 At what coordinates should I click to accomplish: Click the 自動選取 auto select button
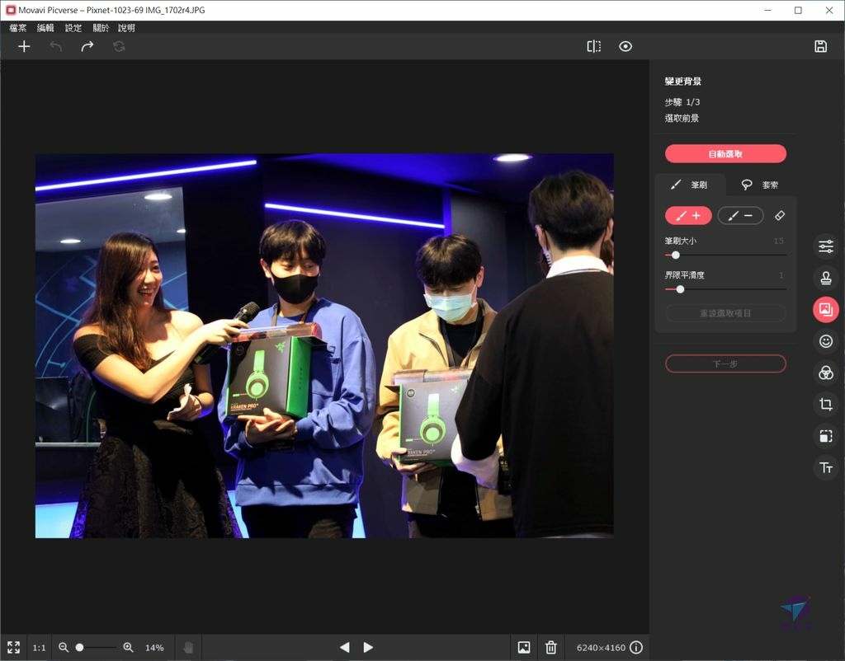pyautogui.click(x=725, y=154)
